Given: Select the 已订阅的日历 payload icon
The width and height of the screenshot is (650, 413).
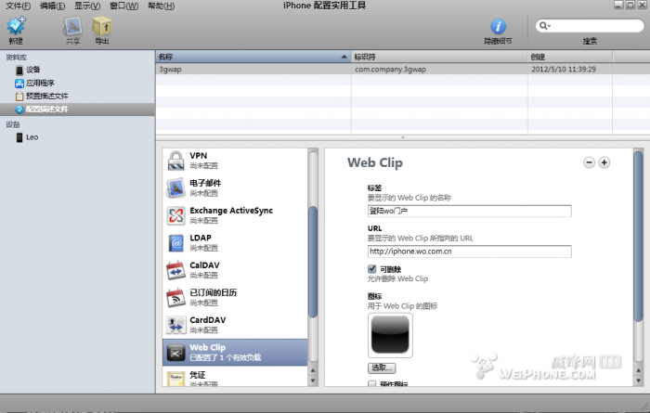Looking at the screenshot, I should click(x=175, y=297).
